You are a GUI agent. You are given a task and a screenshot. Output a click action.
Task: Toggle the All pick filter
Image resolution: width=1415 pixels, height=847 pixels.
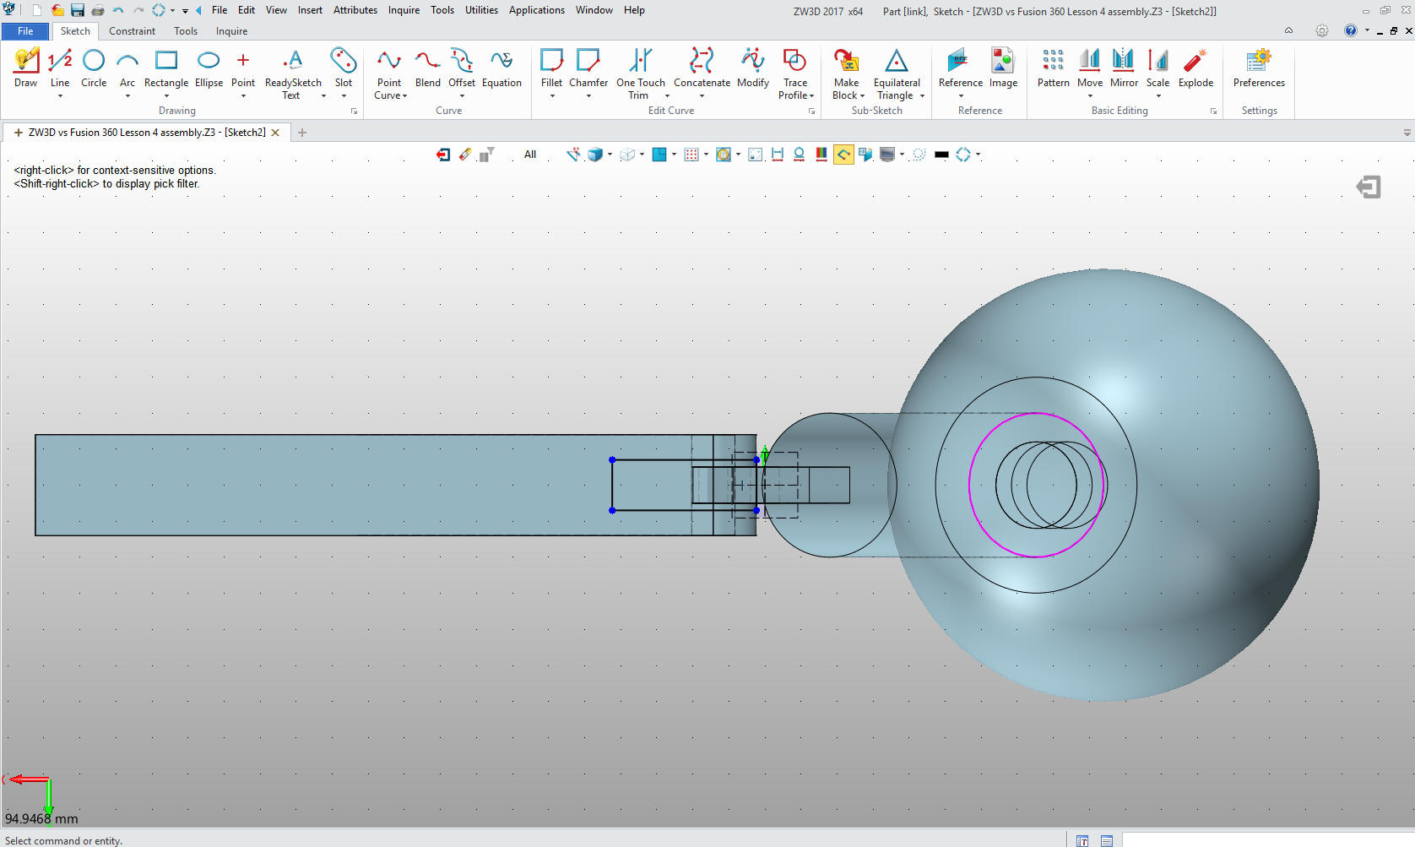coord(530,155)
